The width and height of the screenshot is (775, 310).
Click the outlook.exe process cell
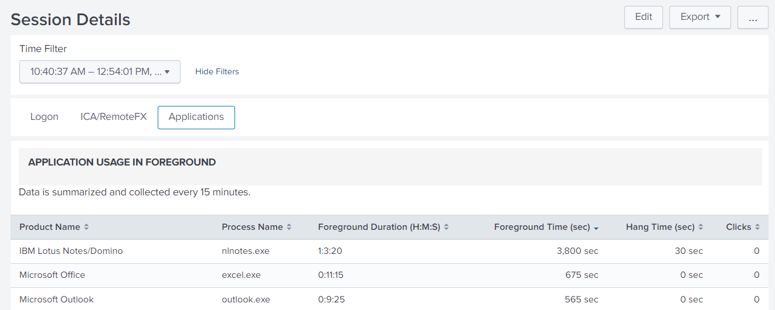tap(246, 299)
